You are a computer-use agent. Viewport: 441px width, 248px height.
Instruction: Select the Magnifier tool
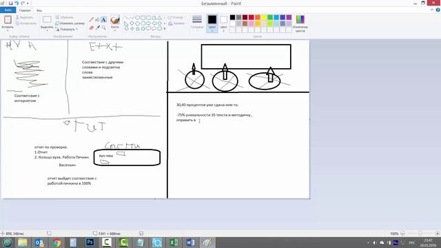click(x=103, y=28)
